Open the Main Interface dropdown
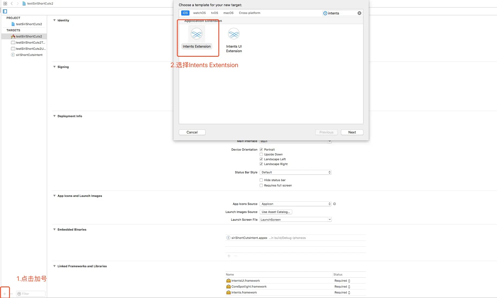This screenshot has width=497, height=298. [295, 141]
